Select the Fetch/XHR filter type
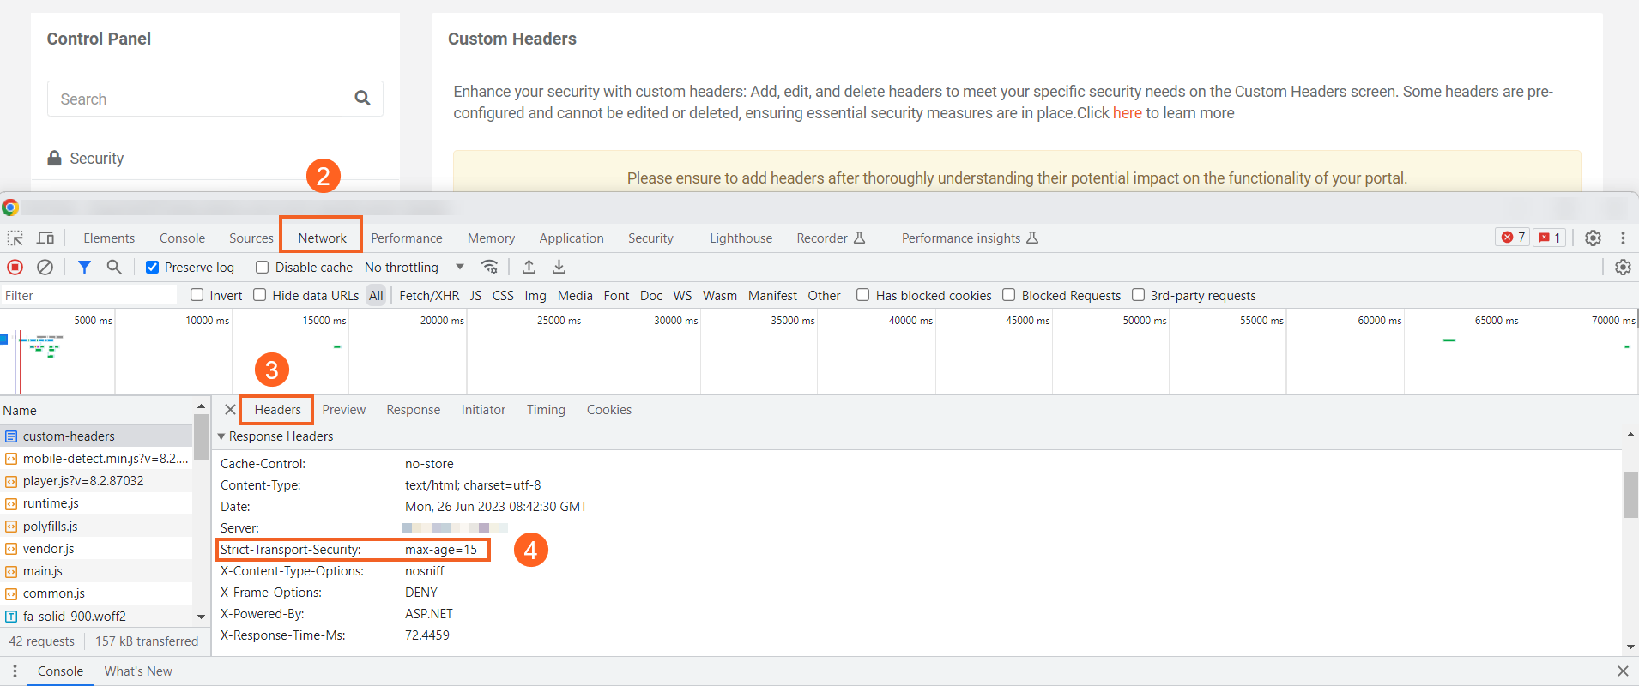 429,296
